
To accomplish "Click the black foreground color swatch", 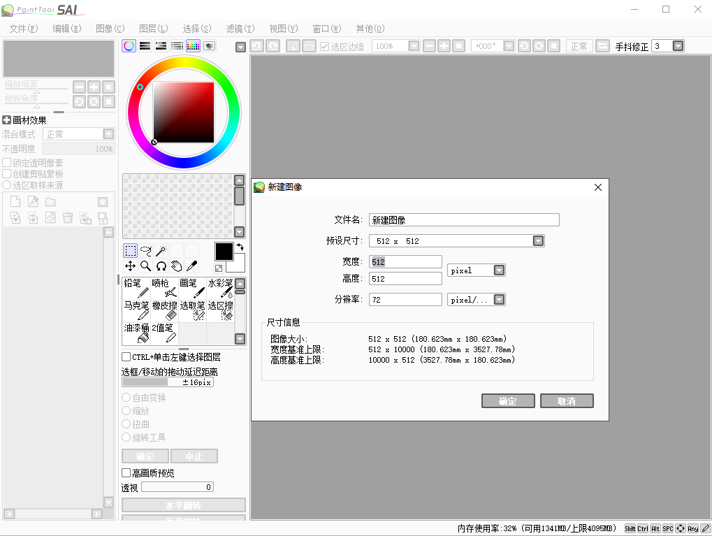I will point(224,252).
